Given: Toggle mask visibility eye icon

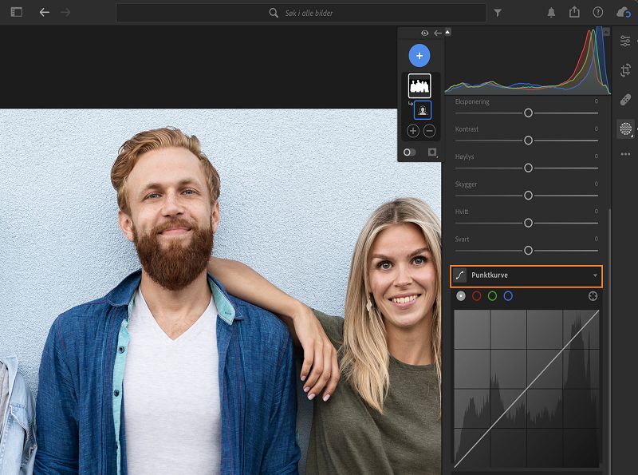Looking at the screenshot, I should pyautogui.click(x=425, y=33).
